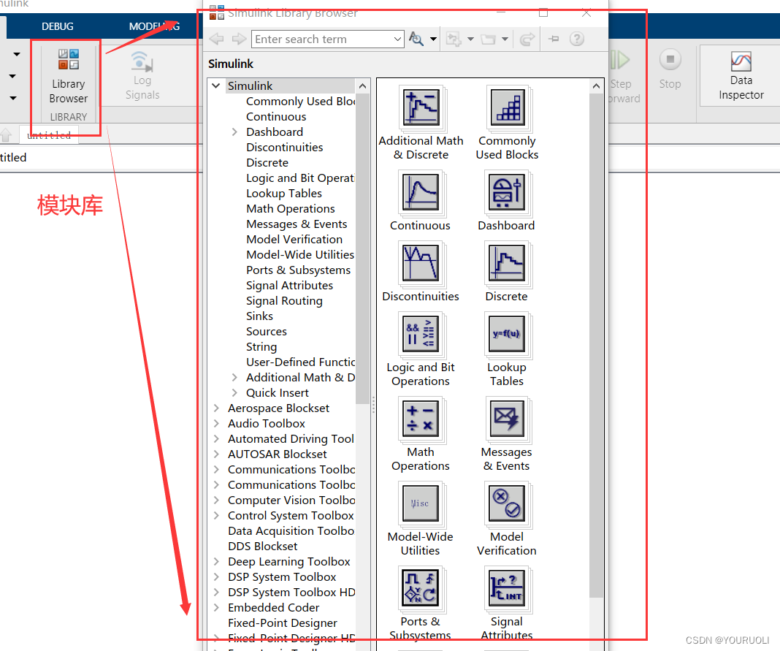
Task: Click the refresh library icon
Action: point(527,39)
